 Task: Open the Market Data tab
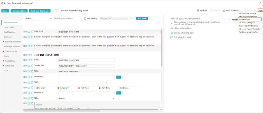[x=10, y=61]
